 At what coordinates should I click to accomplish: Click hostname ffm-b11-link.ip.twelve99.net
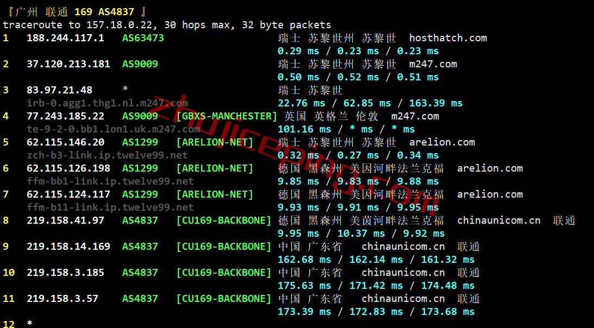tap(110, 207)
